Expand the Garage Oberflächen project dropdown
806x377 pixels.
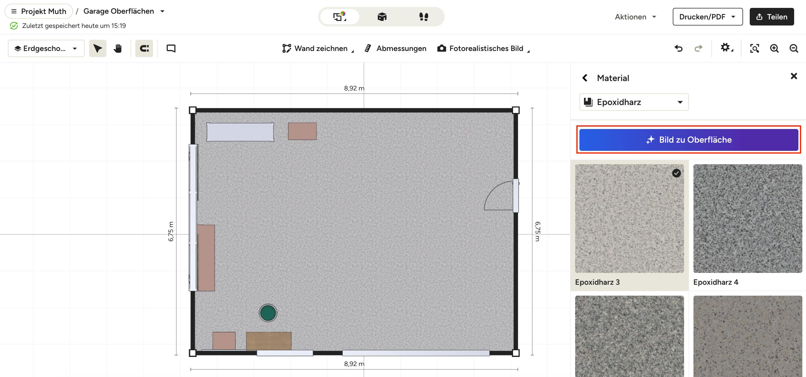coord(162,11)
